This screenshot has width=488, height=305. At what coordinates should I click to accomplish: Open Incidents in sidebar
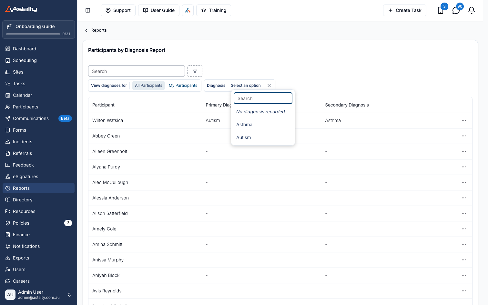click(x=38, y=142)
